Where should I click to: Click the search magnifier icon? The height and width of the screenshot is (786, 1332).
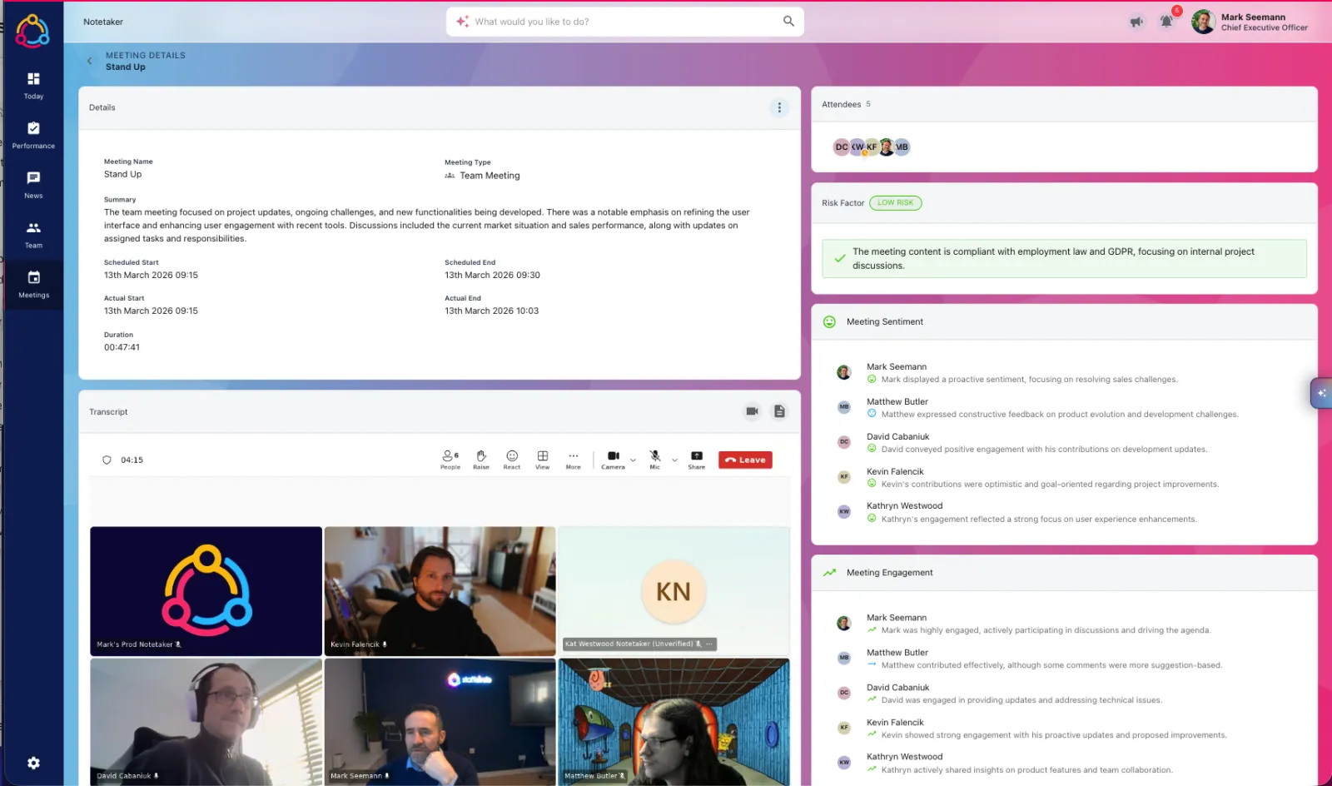(788, 22)
